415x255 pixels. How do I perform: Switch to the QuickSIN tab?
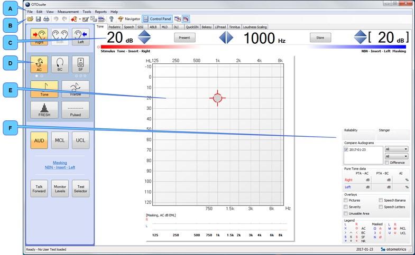[x=192, y=27]
